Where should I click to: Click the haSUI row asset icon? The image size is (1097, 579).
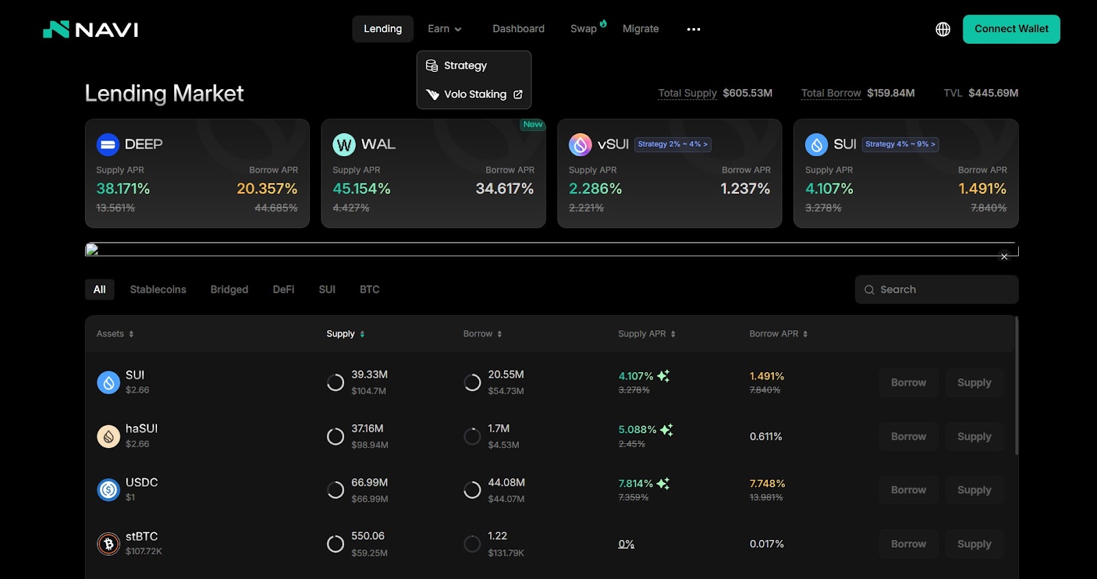point(108,436)
